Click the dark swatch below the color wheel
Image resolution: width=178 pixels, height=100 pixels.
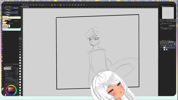point(4,94)
